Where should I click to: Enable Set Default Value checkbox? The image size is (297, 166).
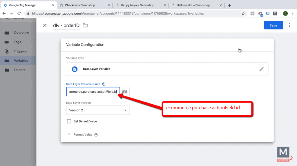point(69,121)
